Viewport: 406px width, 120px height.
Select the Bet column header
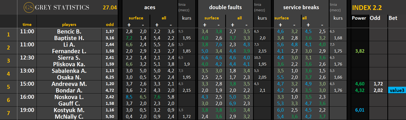393,18
